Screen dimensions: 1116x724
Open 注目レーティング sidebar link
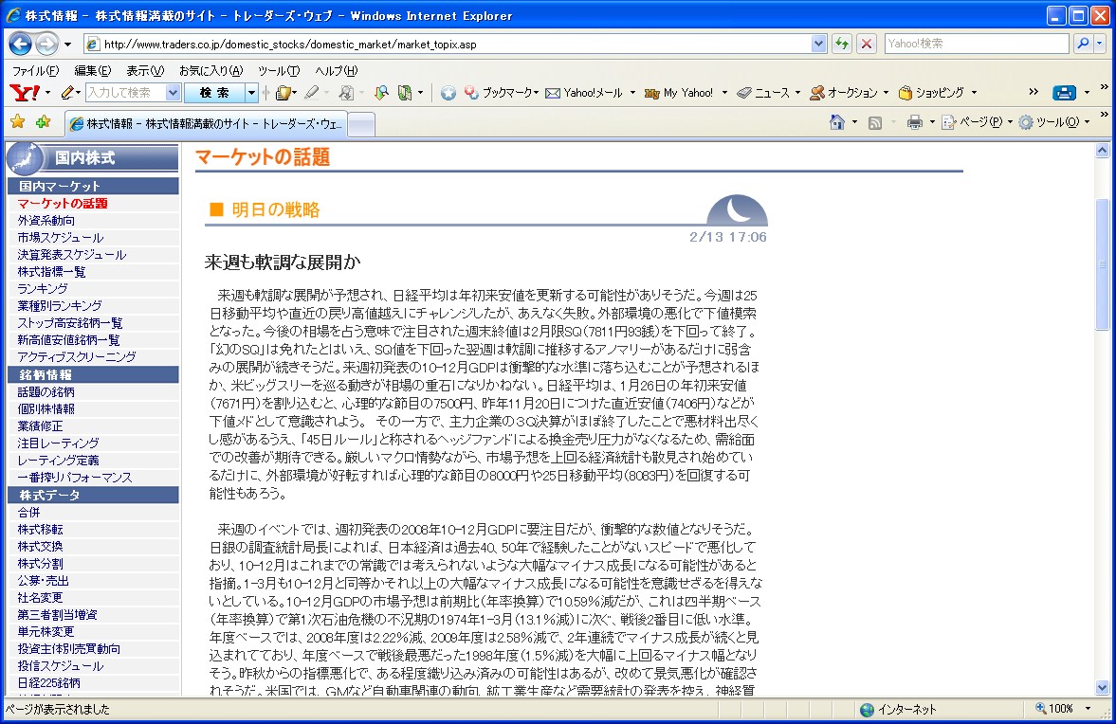point(59,443)
